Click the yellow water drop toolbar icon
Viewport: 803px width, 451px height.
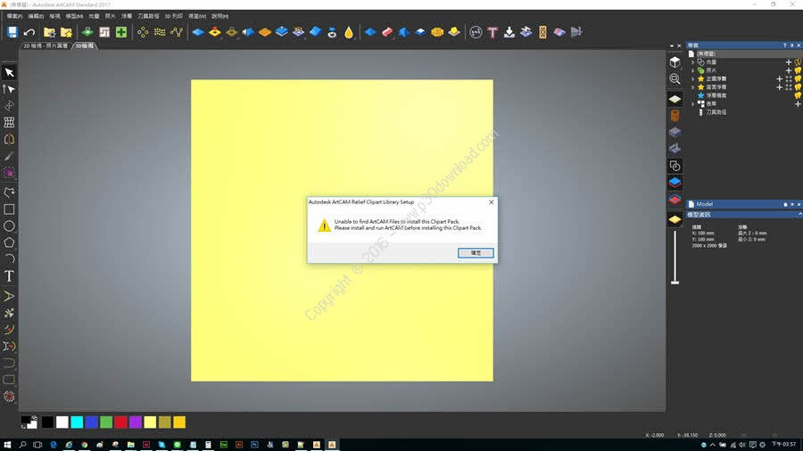pos(349,32)
